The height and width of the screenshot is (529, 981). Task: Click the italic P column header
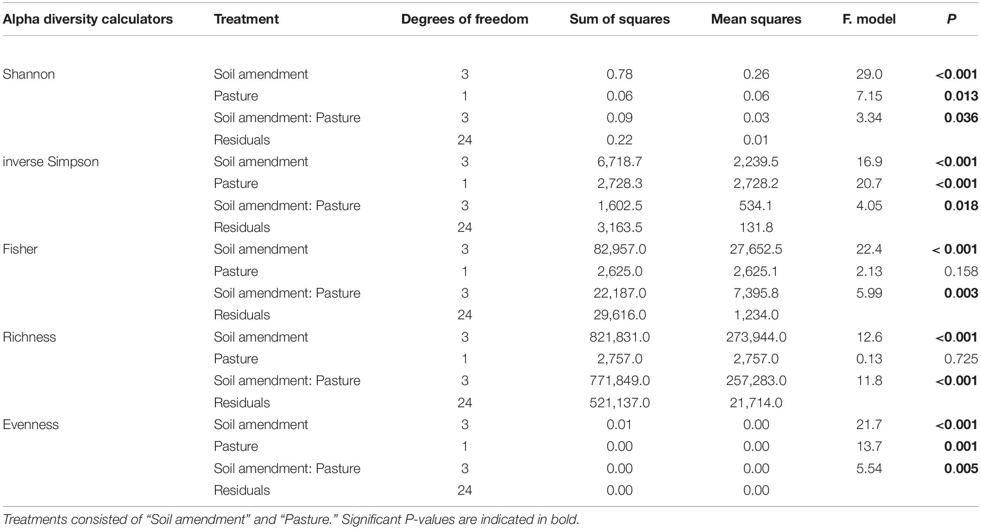tap(951, 19)
